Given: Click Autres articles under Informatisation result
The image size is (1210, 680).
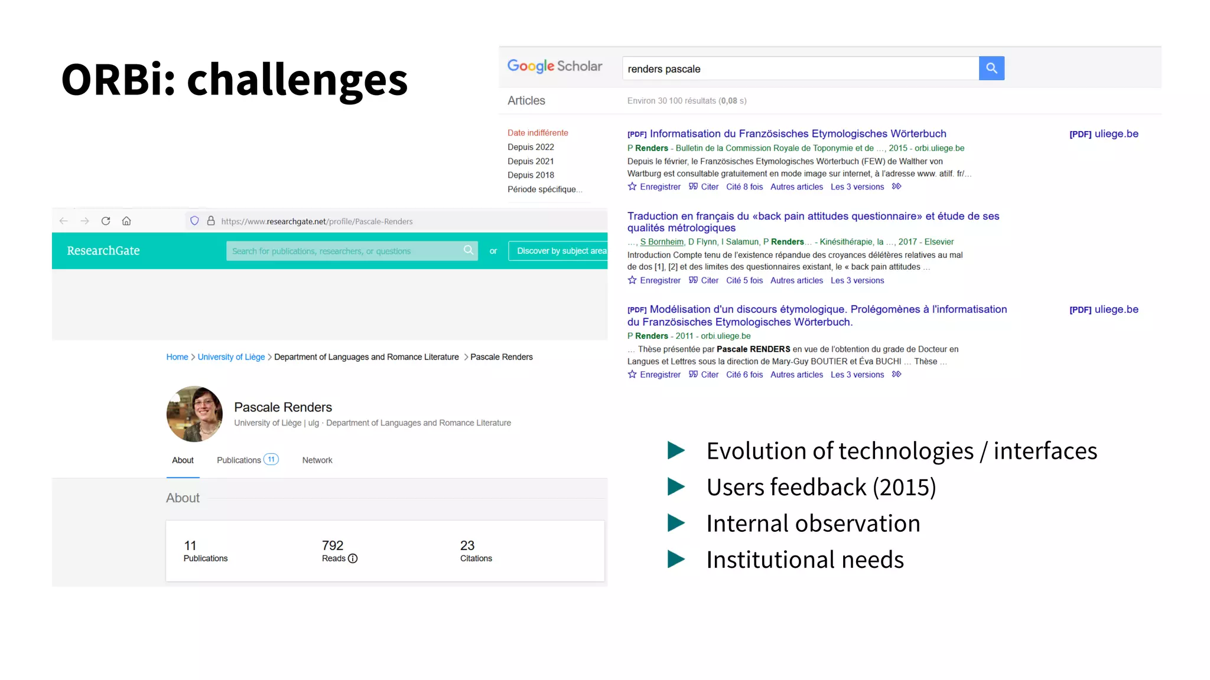Looking at the screenshot, I should 796,187.
